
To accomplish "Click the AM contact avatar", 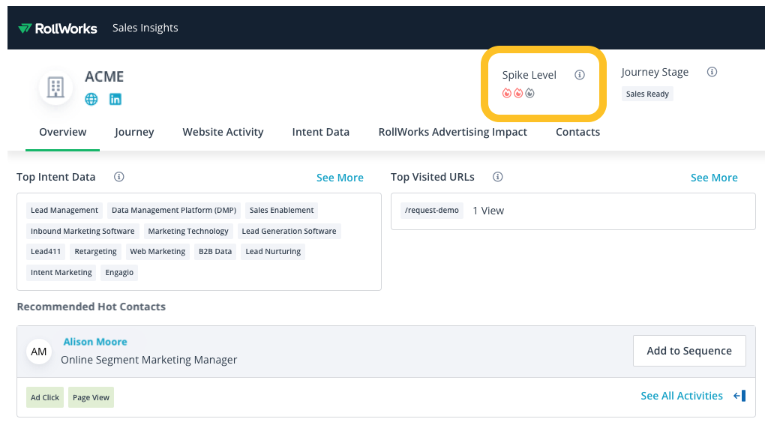I will (39, 352).
